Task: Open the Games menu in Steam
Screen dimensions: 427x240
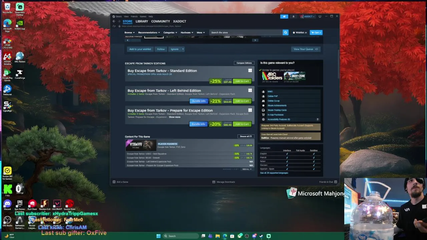Action: pos(143,16)
